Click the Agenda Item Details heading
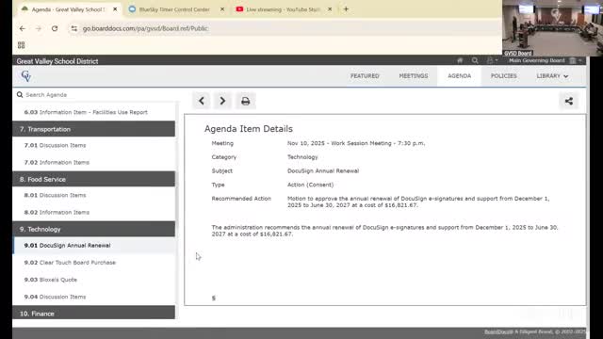 point(249,129)
